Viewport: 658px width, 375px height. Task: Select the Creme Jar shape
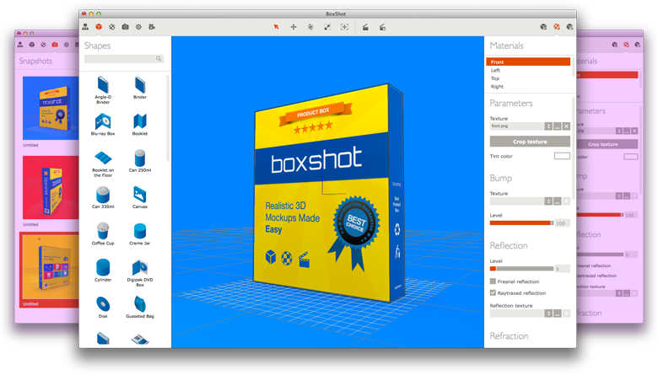pos(140,232)
